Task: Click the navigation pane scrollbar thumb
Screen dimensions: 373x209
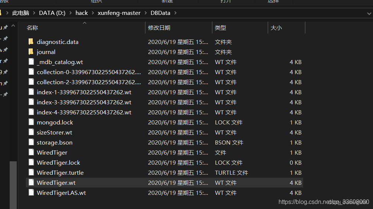Action: pos(13,185)
